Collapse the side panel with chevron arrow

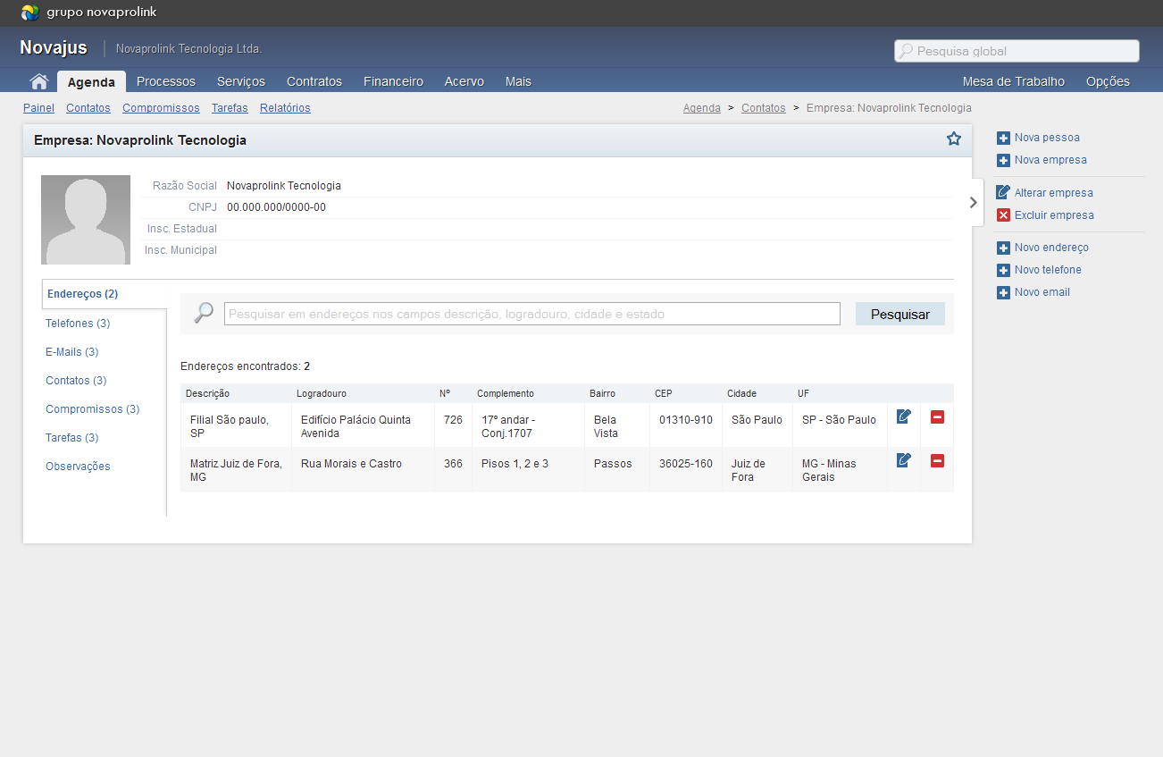pos(975,202)
